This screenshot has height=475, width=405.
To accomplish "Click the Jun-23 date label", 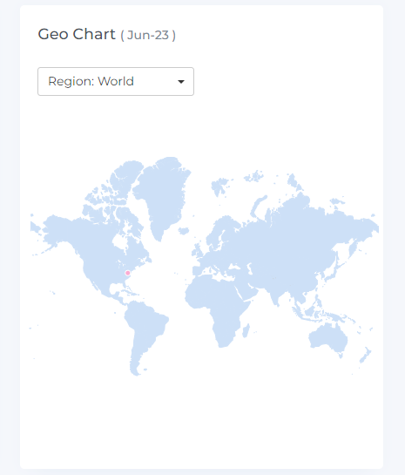I will pyautogui.click(x=148, y=35).
